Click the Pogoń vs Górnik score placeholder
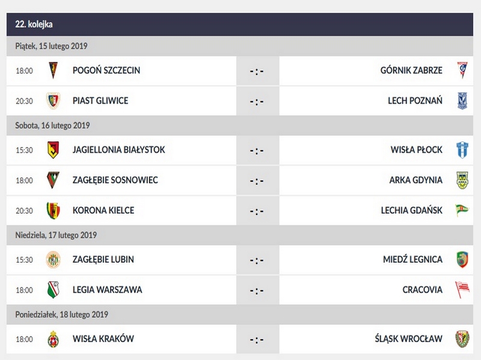The height and width of the screenshot is (360, 481). (x=257, y=71)
